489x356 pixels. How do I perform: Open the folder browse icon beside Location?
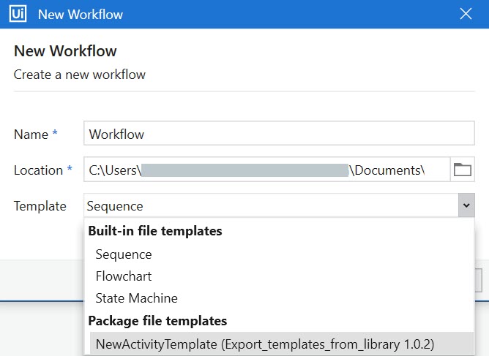click(x=463, y=170)
